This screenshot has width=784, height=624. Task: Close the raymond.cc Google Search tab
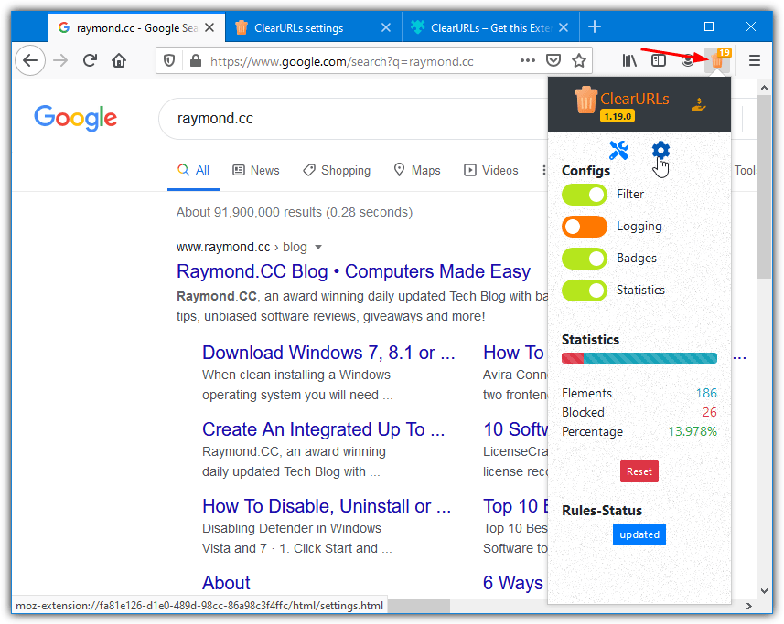pos(210,27)
